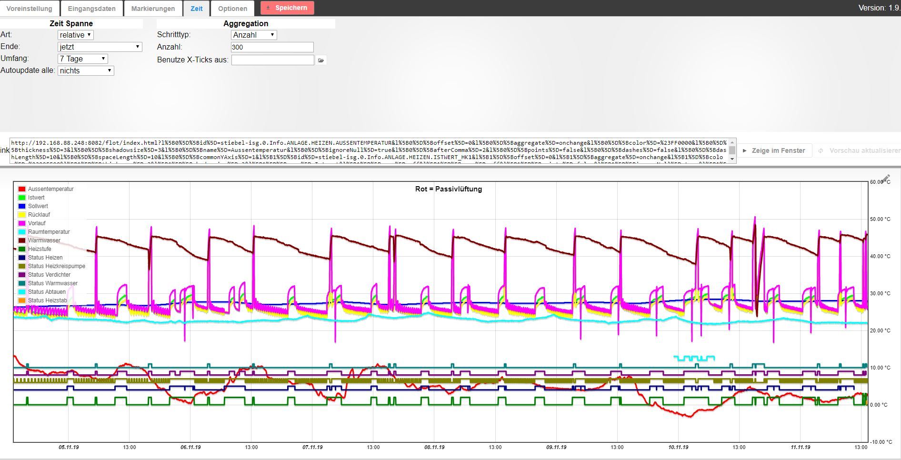Click the Zeige im Fenster button
Screen dimensions: 901x460
point(774,150)
